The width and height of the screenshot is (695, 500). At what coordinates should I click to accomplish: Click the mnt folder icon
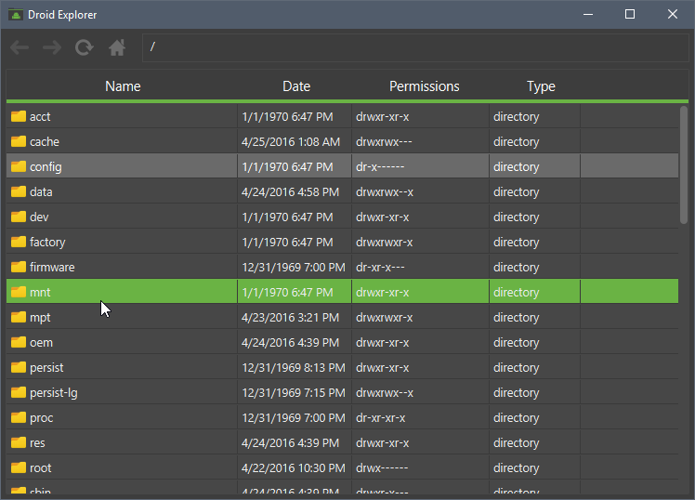pos(19,292)
